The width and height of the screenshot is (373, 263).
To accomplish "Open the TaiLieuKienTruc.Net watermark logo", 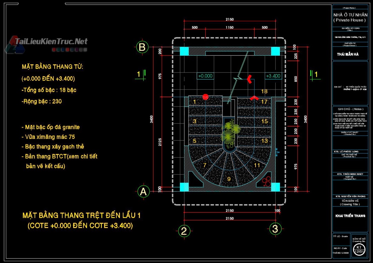I will (48, 43).
